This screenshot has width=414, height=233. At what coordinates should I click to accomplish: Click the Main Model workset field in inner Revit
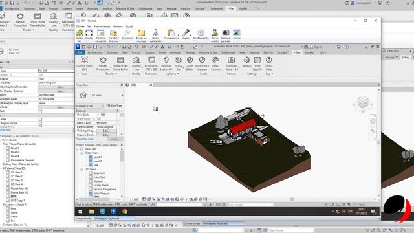click(x=250, y=205)
